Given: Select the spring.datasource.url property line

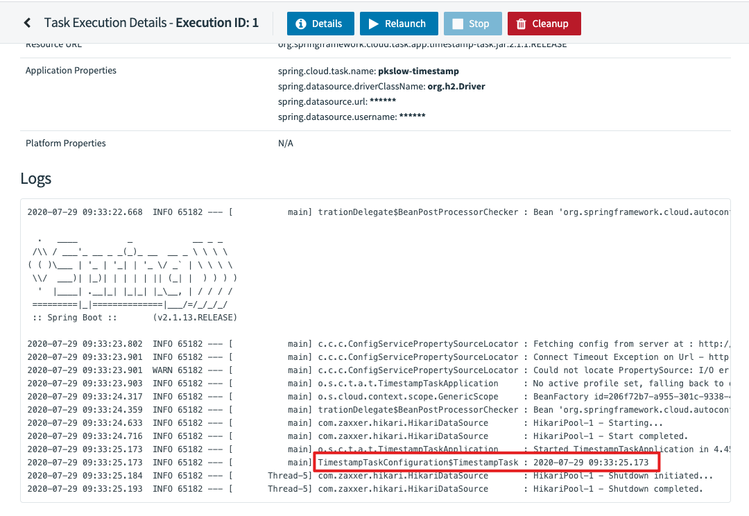Looking at the screenshot, I should (337, 102).
